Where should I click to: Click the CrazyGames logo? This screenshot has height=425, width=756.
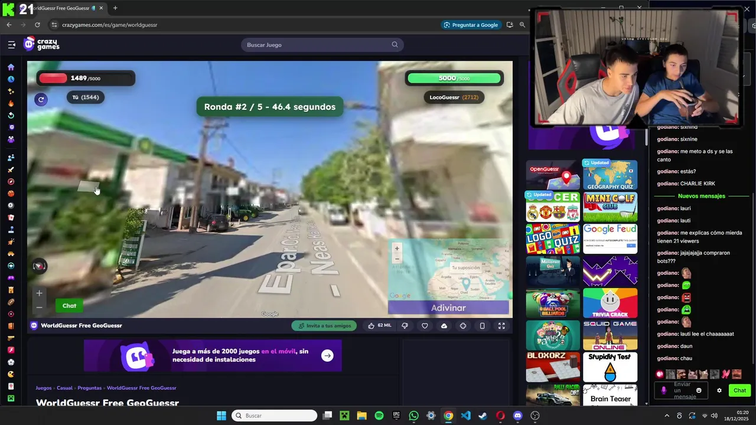[x=41, y=44]
